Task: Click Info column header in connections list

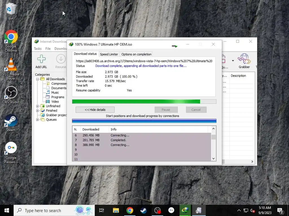Action: [158, 129]
